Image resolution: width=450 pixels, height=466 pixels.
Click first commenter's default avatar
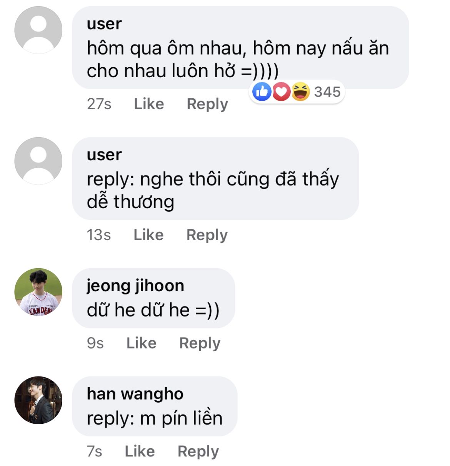coord(38,30)
